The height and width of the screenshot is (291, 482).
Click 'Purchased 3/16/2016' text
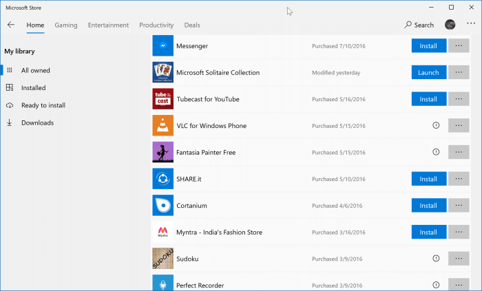point(339,233)
